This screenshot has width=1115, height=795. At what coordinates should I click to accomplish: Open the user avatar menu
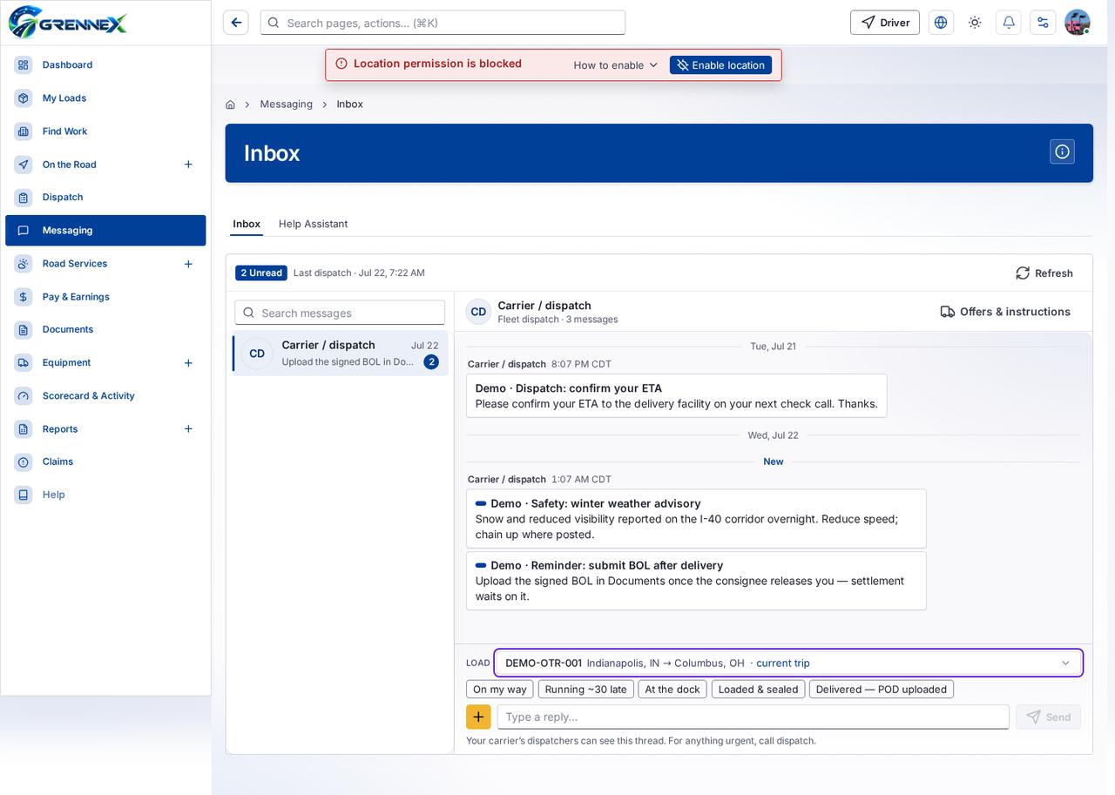[x=1078, y=23]
